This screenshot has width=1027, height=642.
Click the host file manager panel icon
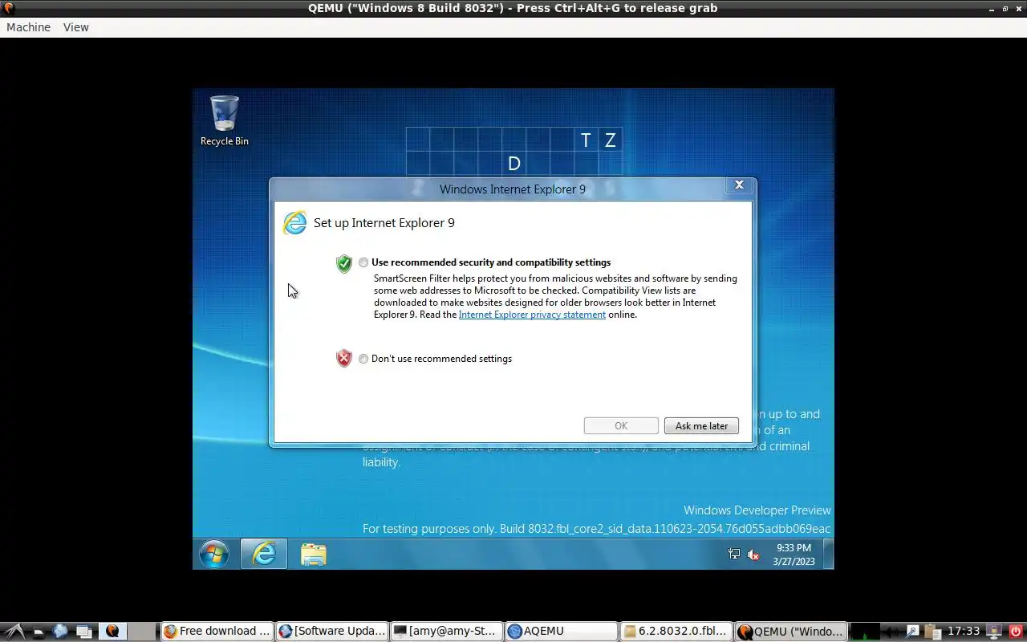[39, 632]
